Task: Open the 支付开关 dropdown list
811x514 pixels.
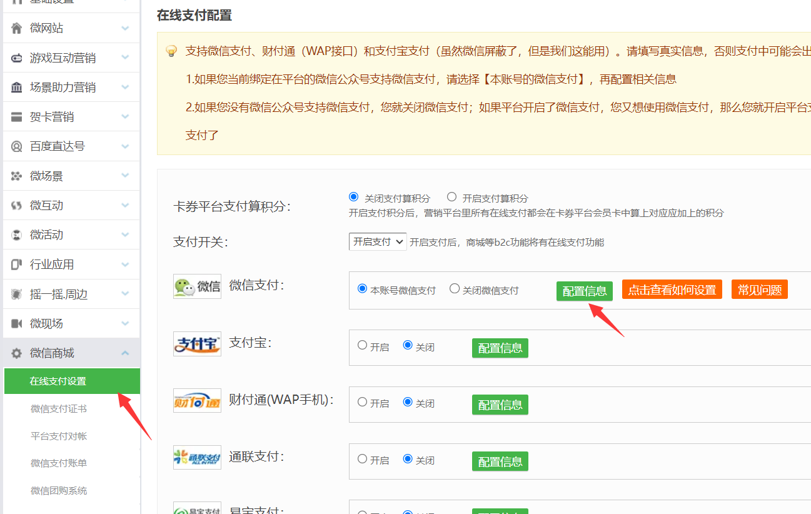Action: coord(378,242)
